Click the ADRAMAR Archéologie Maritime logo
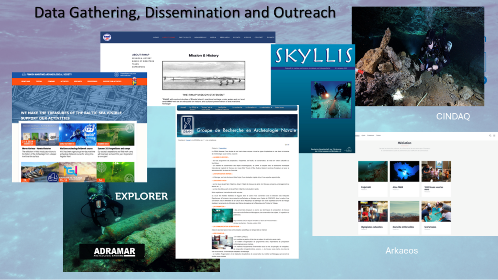 [x=112, y=252]
